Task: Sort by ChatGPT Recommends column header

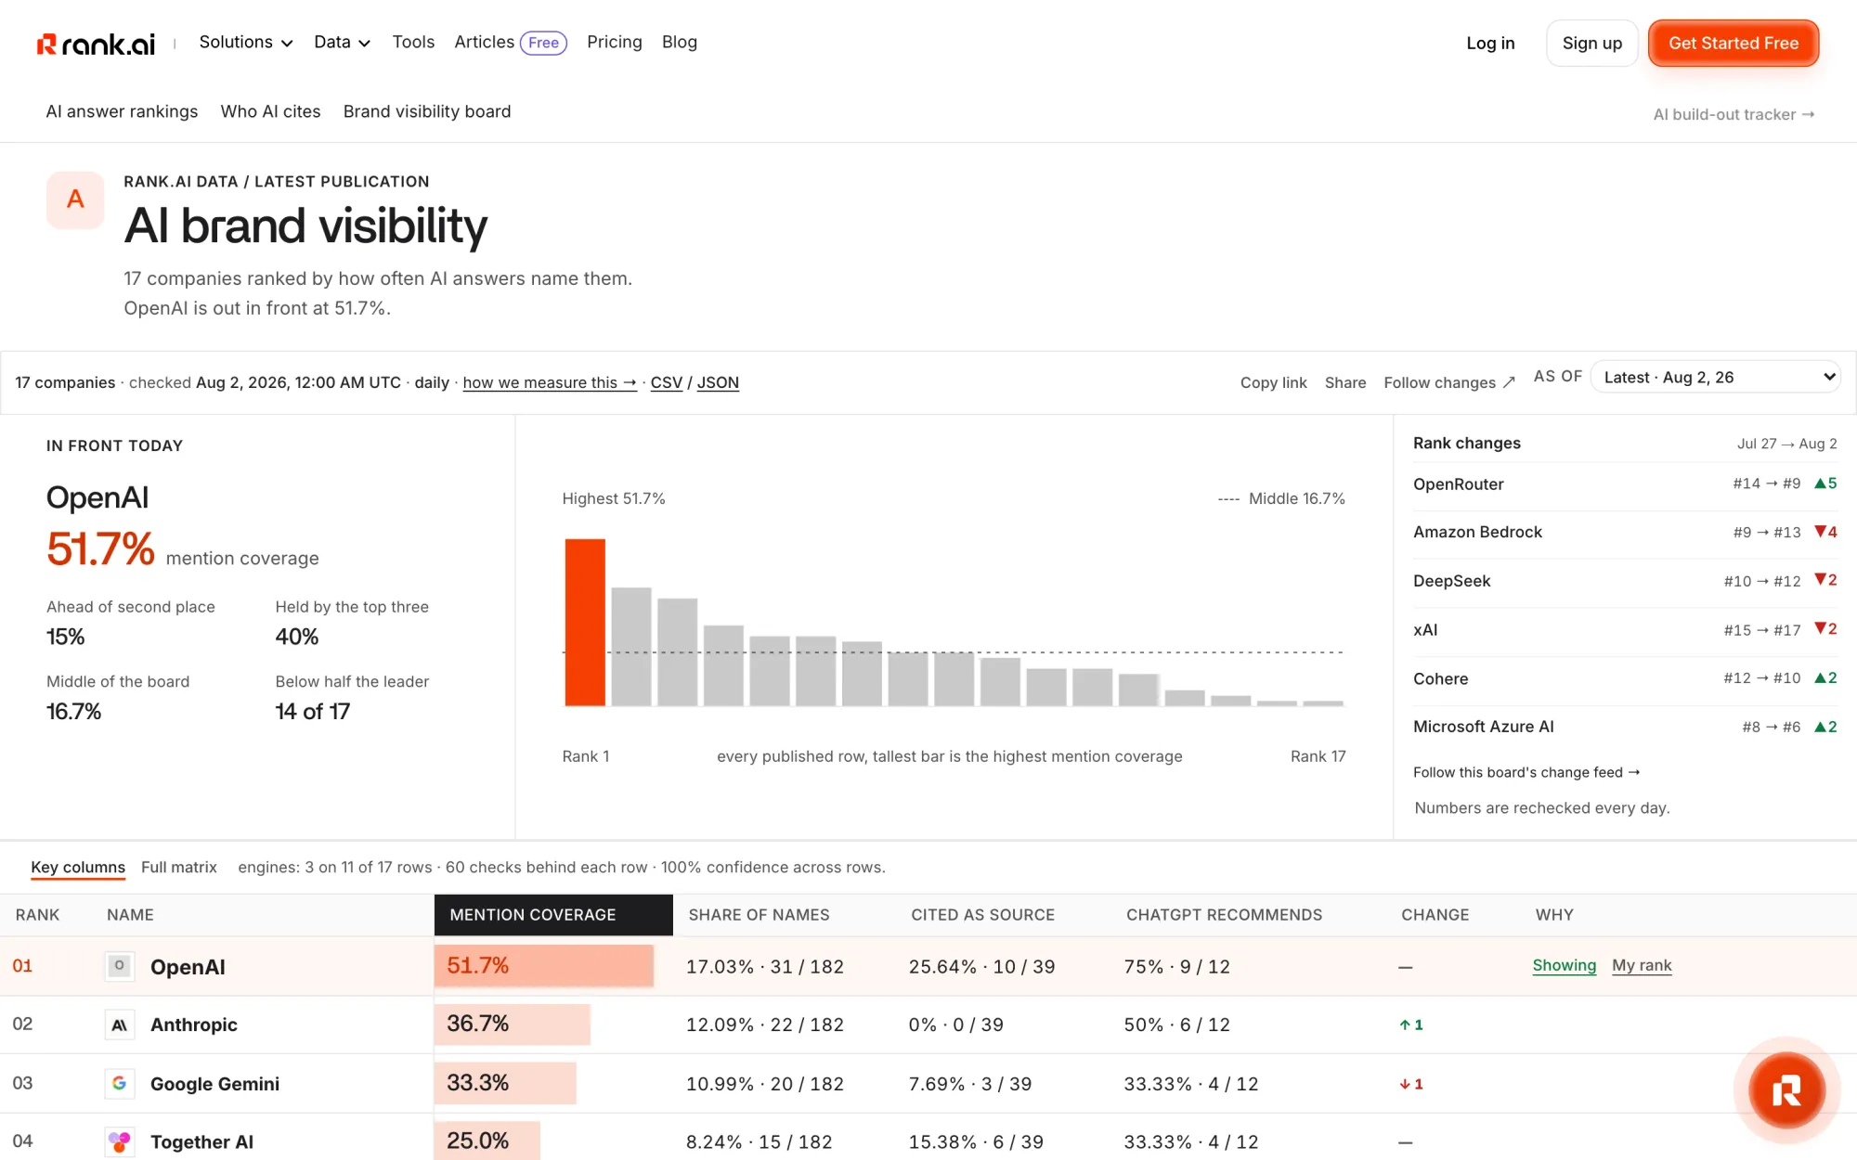Action: [x=1224, y=915]
